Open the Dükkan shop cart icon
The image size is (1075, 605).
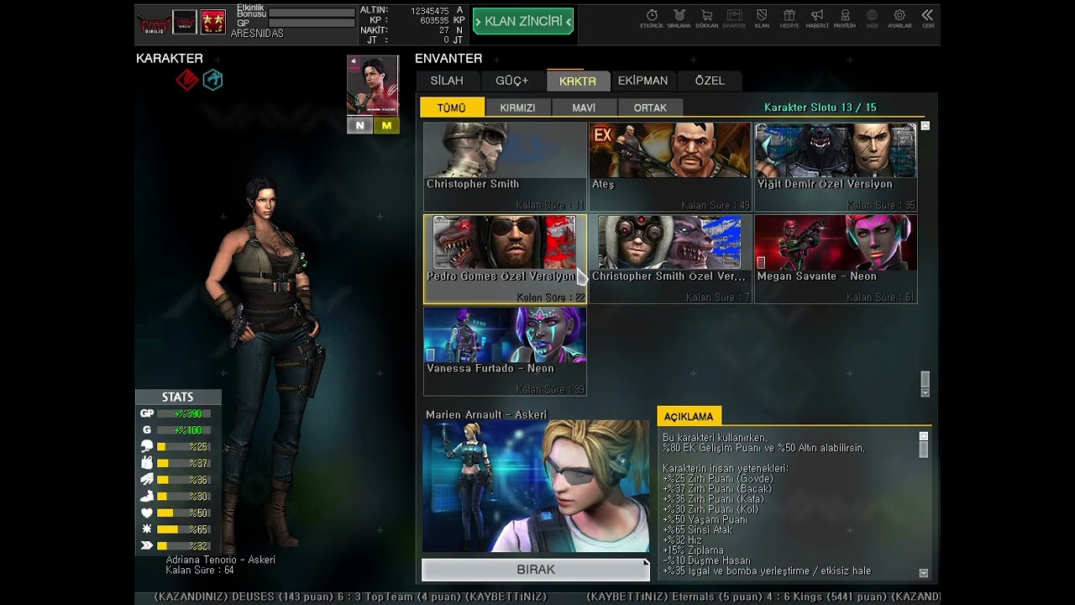tap(706, 18)
